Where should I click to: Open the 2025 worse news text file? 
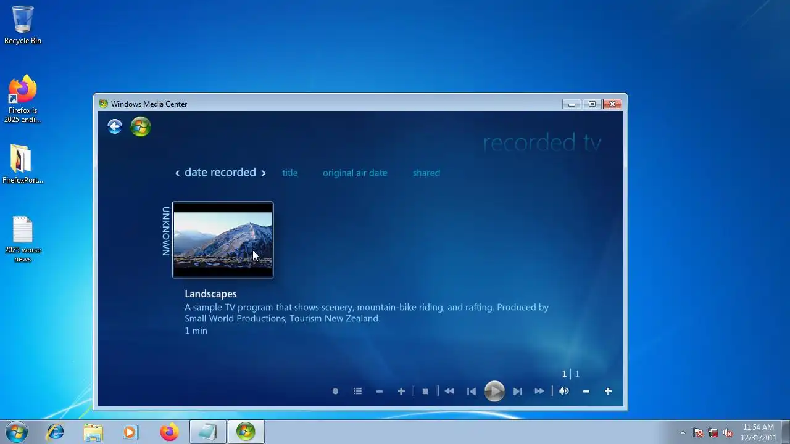click(23, 239)
